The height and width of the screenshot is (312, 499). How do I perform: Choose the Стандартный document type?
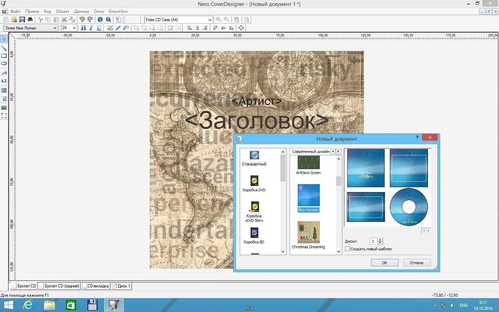(x=254, y=158)
